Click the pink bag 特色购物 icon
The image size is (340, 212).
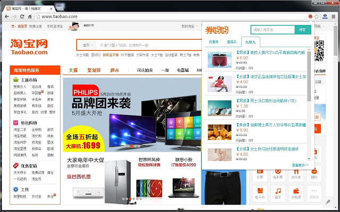pyautogui.click(x=15, y=122)
